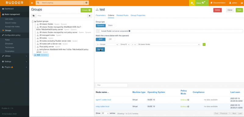Click the RUDDER logo

[x=14, y=3]
